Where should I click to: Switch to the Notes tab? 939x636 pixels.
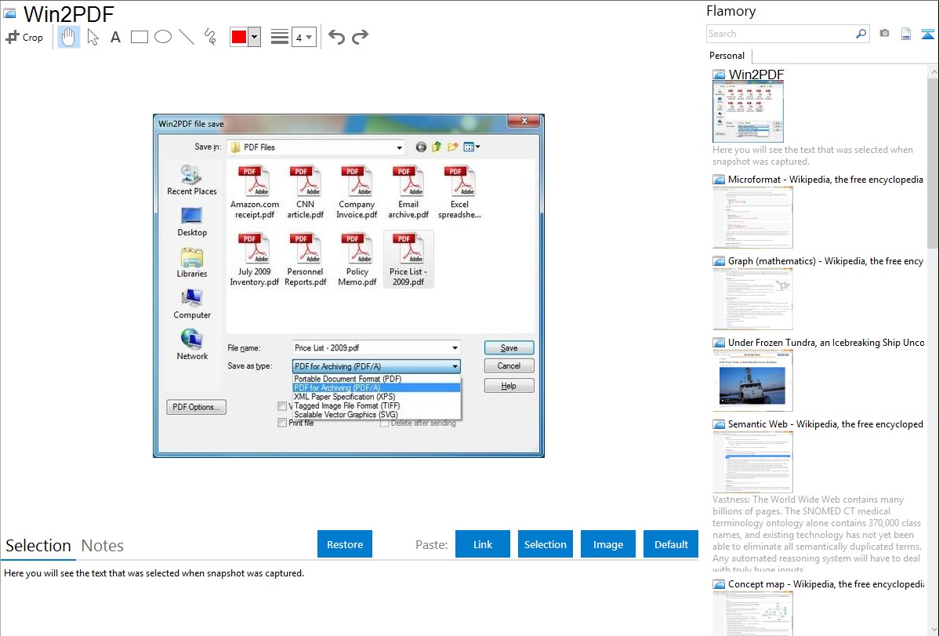103,546
